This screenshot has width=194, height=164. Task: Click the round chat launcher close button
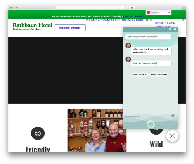[x=172, y=136]
